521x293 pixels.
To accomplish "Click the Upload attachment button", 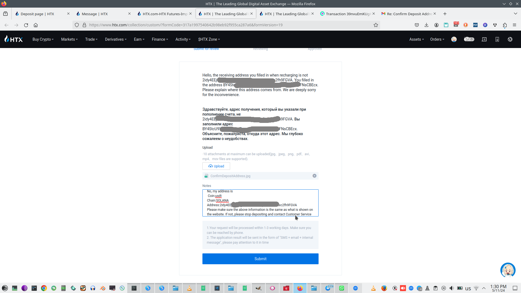I will click(216, 166).
